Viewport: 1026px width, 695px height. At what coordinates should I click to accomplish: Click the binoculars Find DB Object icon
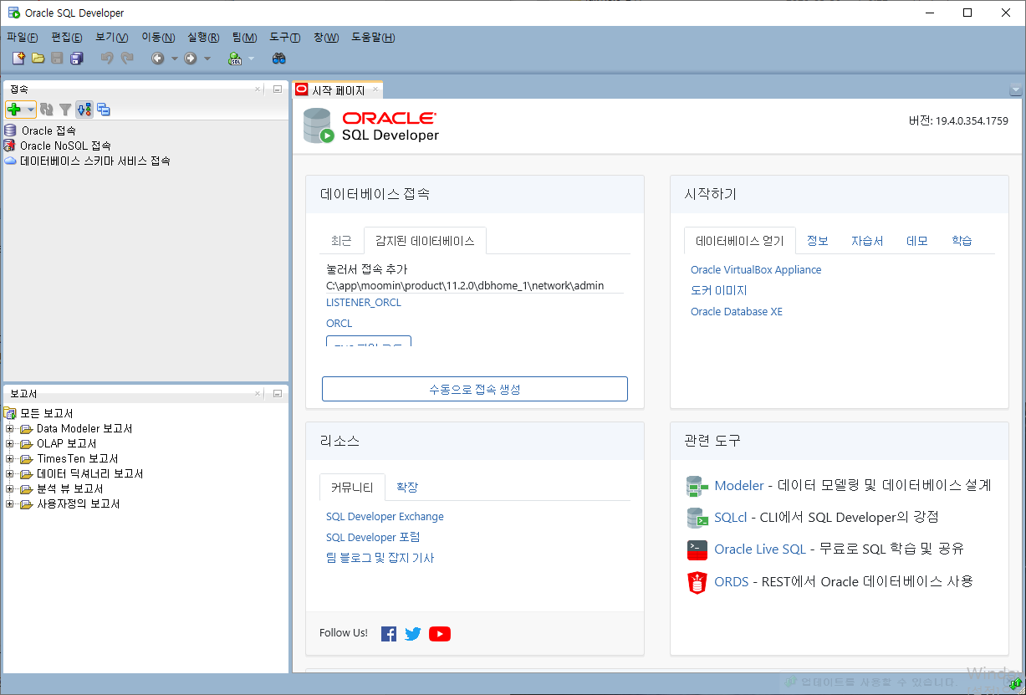click(x=279, y=59)
